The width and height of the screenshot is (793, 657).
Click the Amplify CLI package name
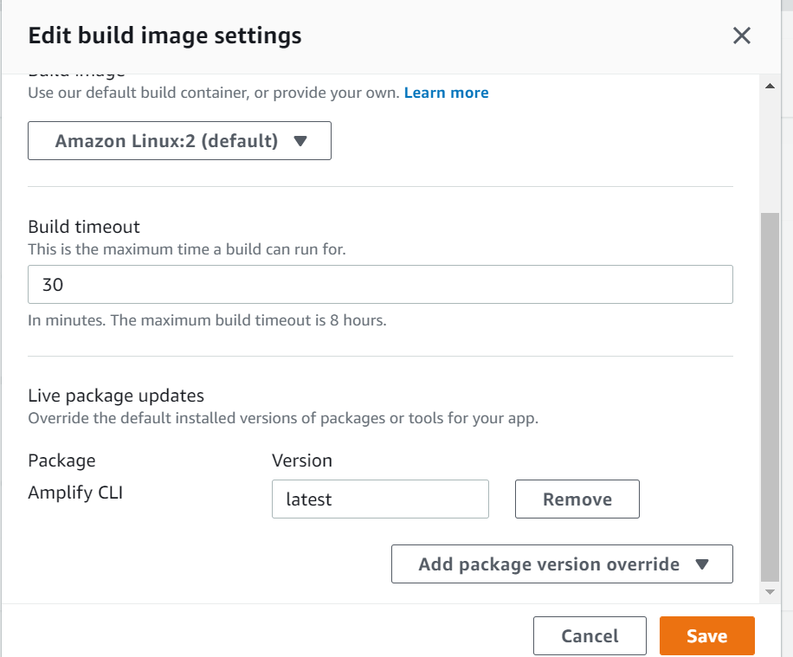point(75,493)
